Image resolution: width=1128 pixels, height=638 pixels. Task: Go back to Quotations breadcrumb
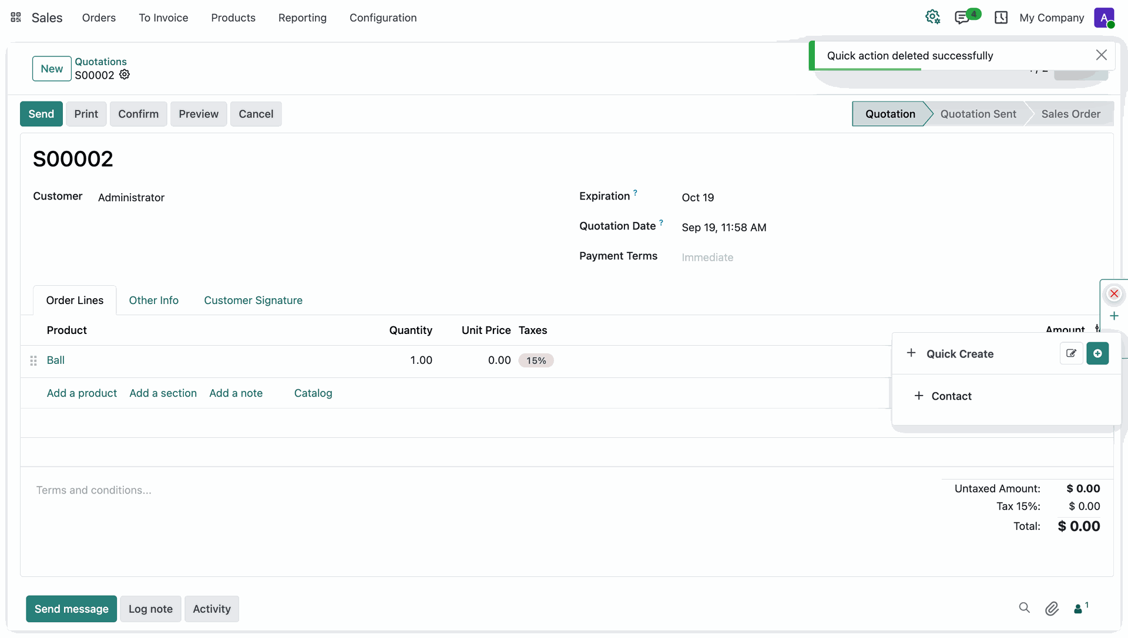100,62
